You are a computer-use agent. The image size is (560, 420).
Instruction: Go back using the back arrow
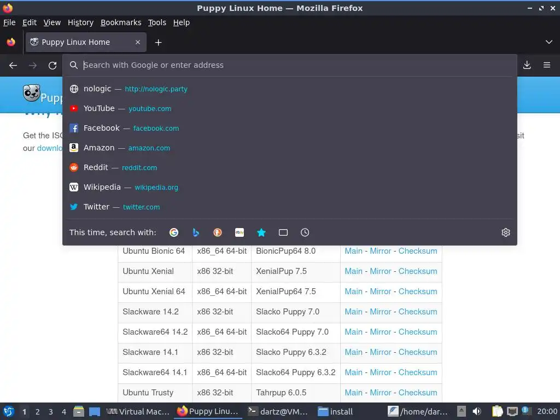pos(13,66)
